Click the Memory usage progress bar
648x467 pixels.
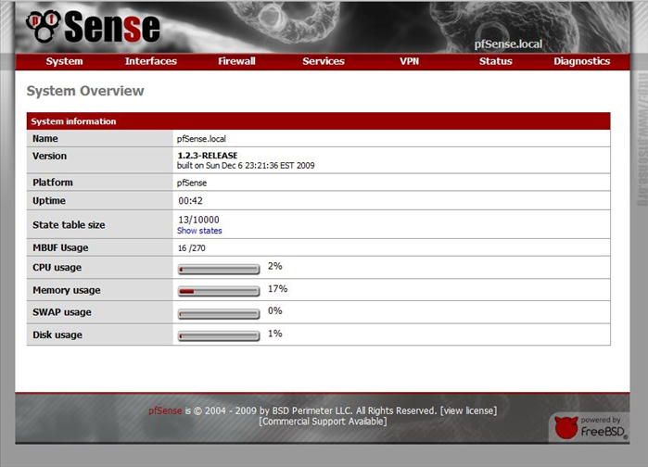point(219,291)
